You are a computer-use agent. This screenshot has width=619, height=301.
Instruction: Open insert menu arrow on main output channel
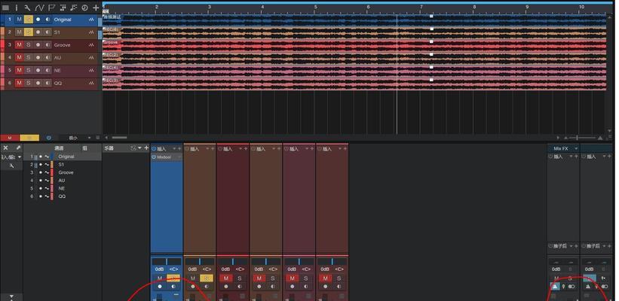click(x=604, y=157)
